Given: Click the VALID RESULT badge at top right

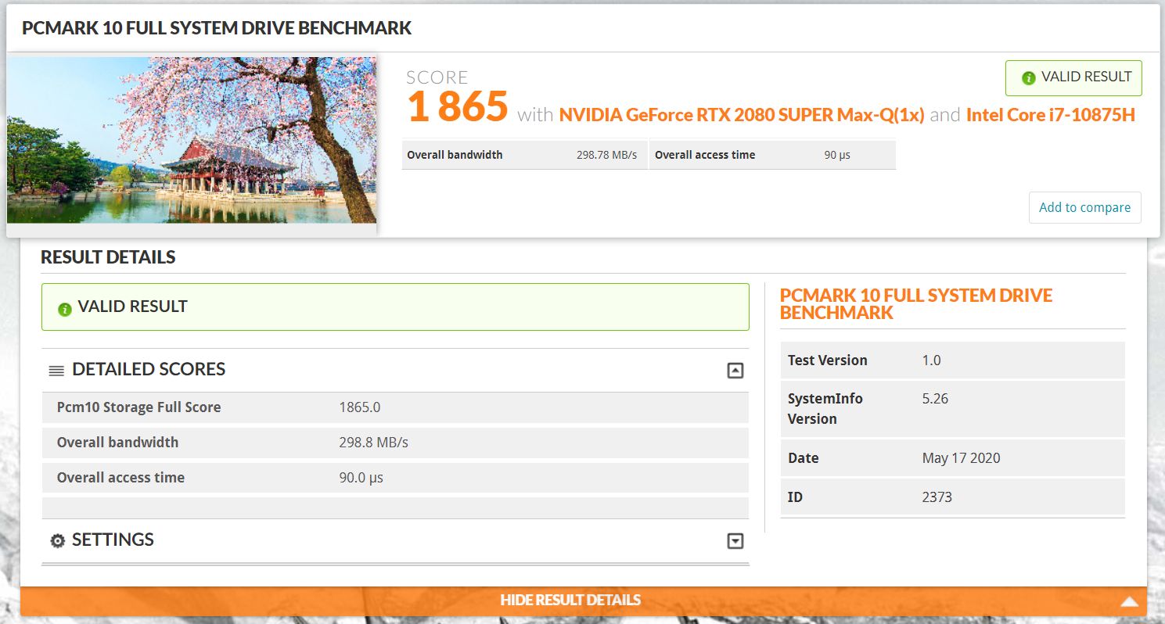Looking at the screenshot, I should pos(1073,78).
